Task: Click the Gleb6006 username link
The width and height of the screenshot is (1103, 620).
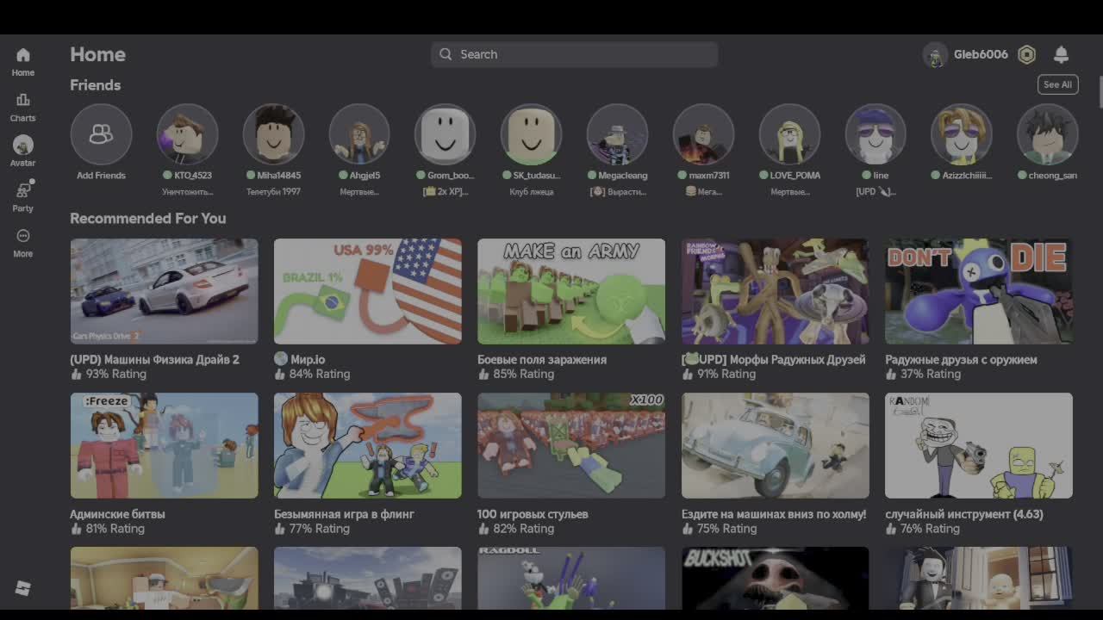Action: point(981,54)
